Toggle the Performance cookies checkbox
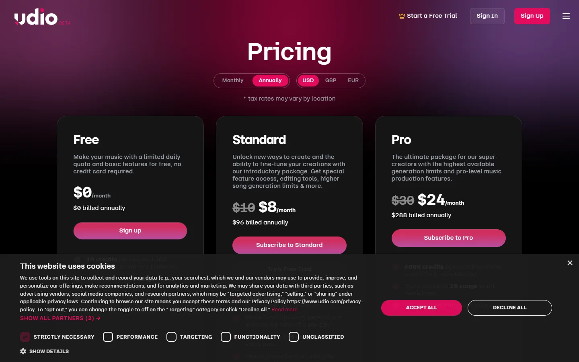 click(108, 337)
